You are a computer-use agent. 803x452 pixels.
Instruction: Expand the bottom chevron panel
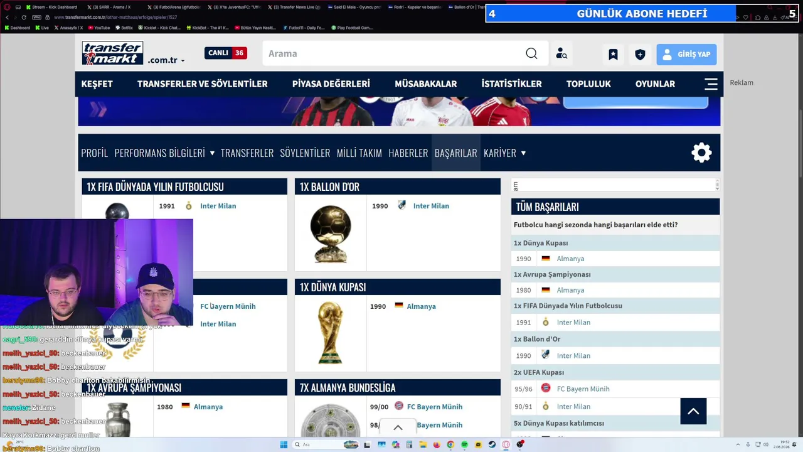(398, 428)
